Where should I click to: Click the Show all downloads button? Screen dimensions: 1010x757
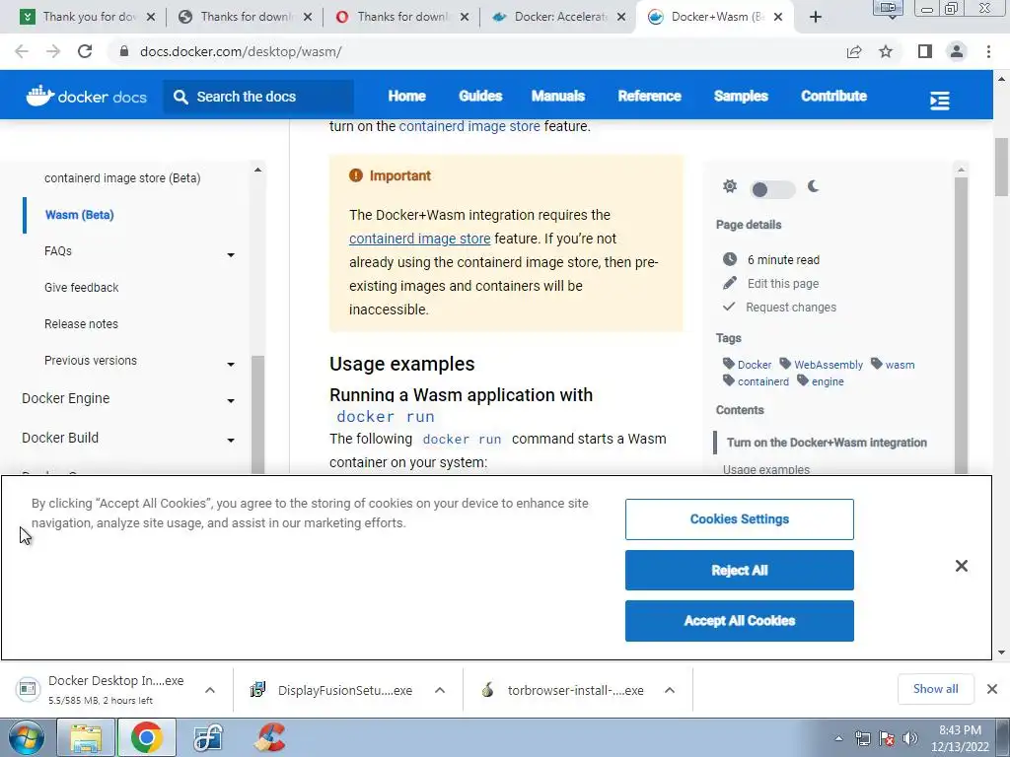pos(935,689)
